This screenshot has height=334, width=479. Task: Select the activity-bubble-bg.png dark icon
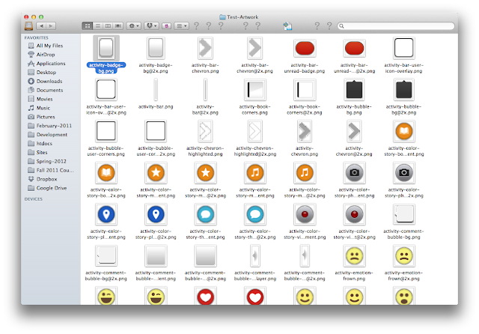click(354, 90)
